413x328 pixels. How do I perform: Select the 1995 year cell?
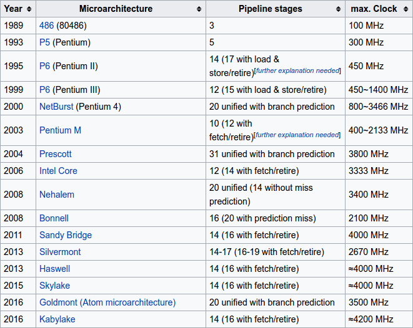[x=18, y=66]
